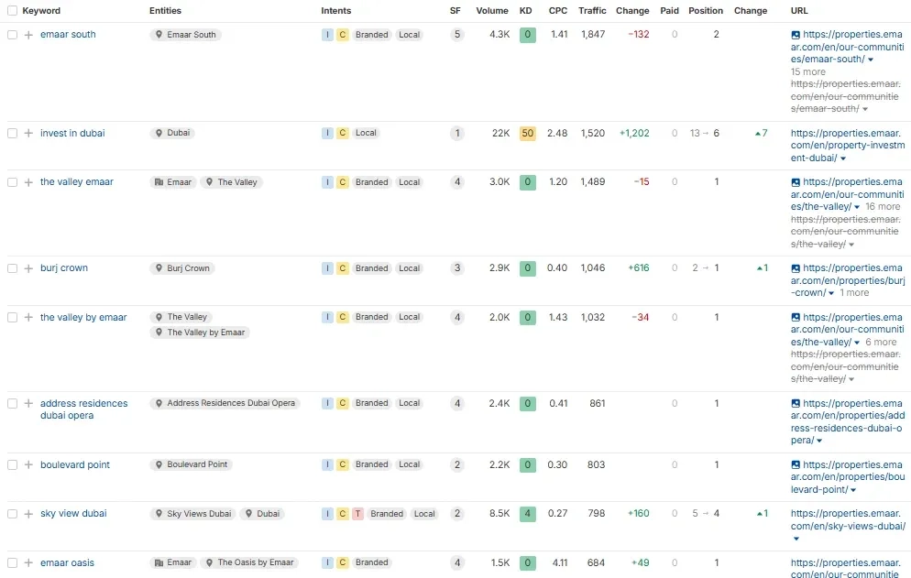Click plus icon beside 'address residences dubai opera'
911x578 pixels.
coord(28,403)
